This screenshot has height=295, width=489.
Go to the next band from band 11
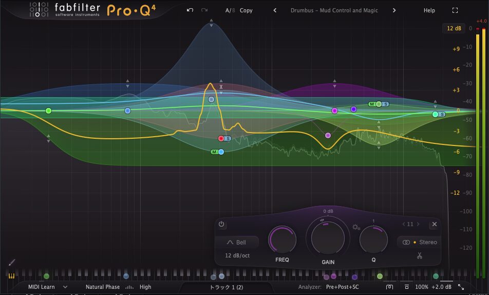click(x=418, y=224)
